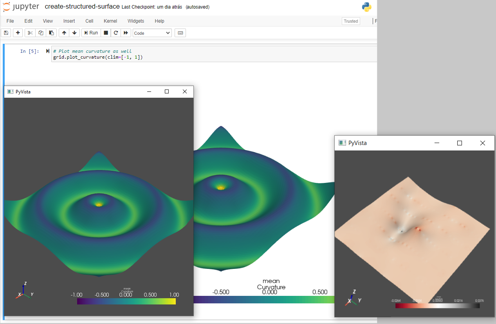Insert a new cell below
The image size is (496, 324).
18,32
